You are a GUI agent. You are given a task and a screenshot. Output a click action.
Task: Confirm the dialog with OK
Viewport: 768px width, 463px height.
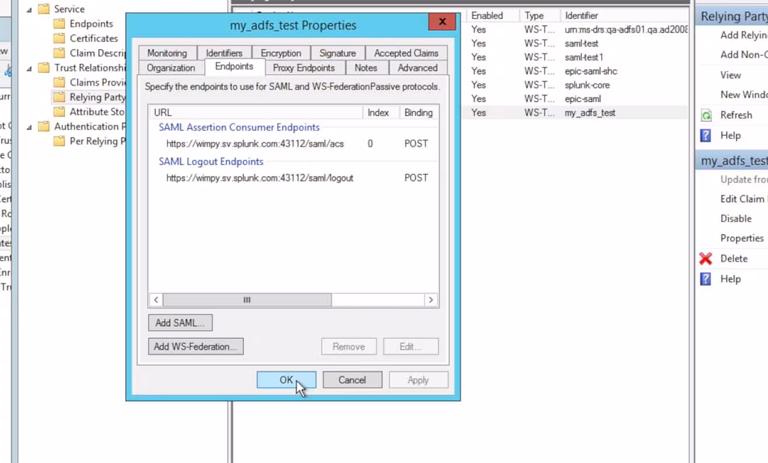click(286, 380)
